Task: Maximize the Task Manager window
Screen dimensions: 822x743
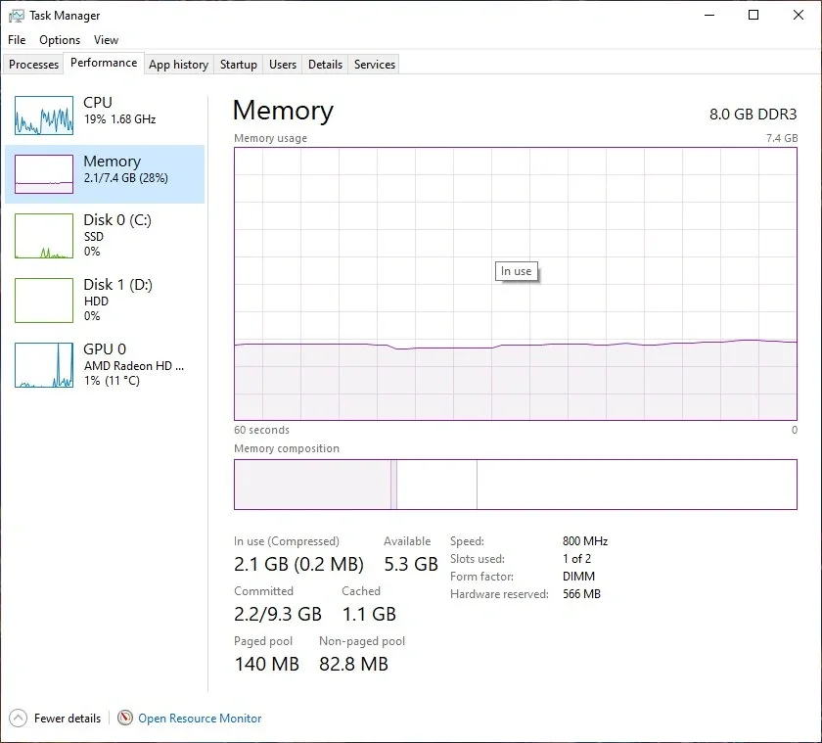Action: coord(753,16)
